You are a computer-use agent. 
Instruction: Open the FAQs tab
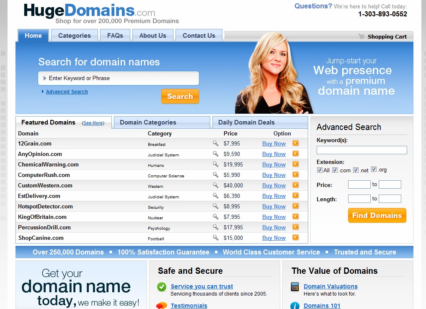point(115,36)
